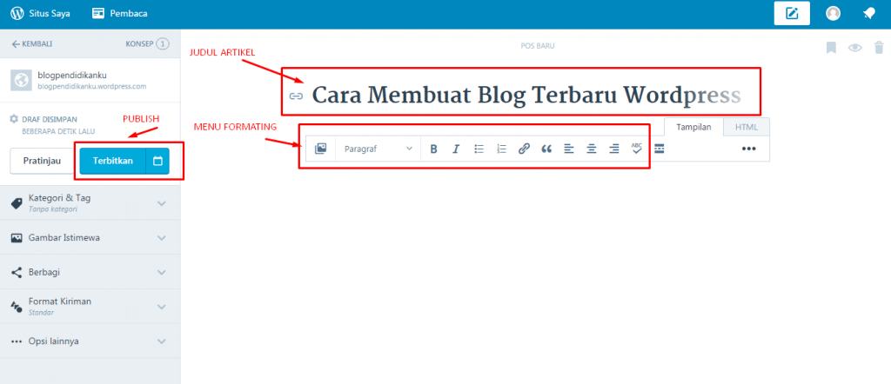Image resolution: width=891 pixels, height=384 pixels.
Task: Insert a numbered list
Action: click(x=501, y=149)
